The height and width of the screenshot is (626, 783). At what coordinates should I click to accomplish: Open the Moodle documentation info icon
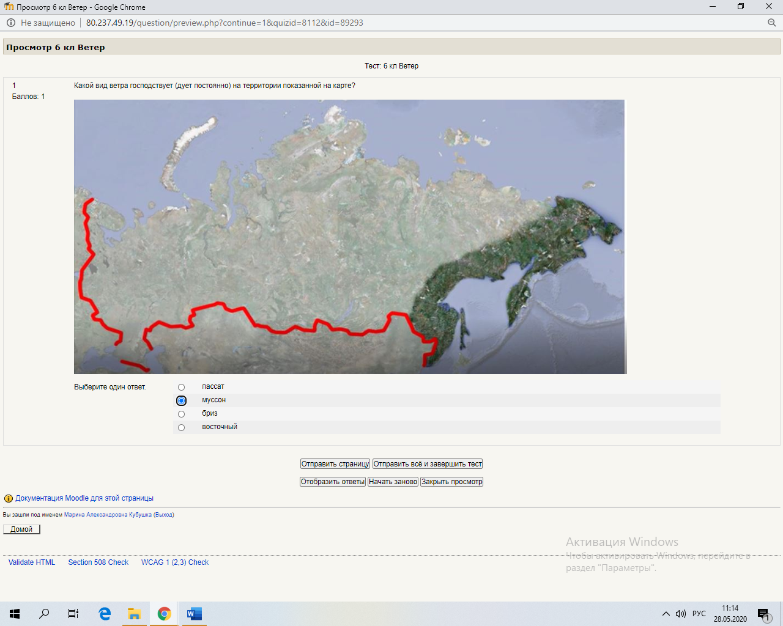coord(9,498)
